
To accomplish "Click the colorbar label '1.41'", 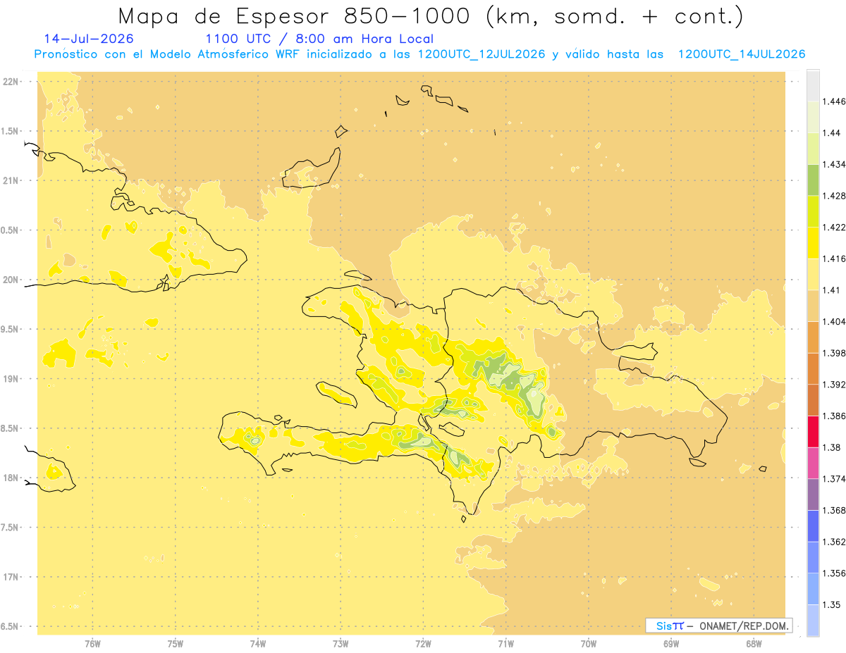I will (x=832, y=290).
